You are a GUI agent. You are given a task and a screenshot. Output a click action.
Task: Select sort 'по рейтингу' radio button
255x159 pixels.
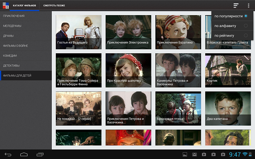coord(246,35)
